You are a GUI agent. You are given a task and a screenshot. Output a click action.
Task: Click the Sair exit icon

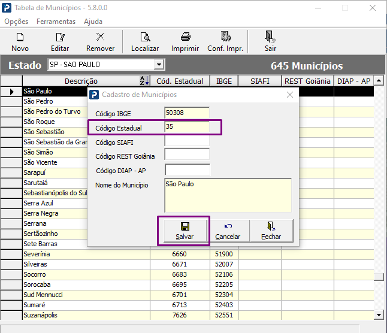[270, 37]
